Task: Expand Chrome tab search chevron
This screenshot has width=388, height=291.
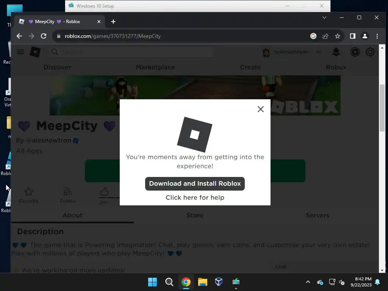Action: pyautogui.click(x=324, y=17)
